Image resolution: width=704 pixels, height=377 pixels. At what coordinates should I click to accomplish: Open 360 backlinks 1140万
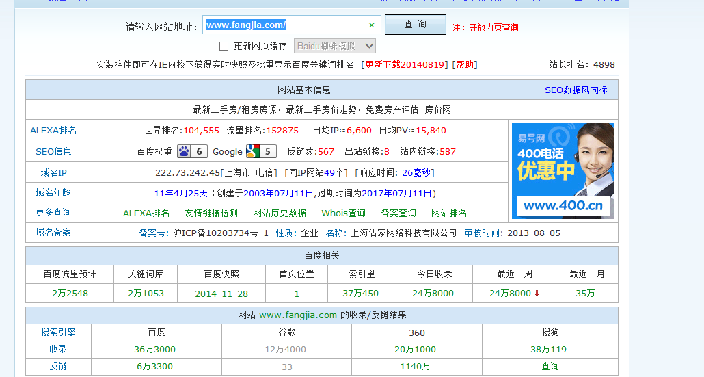[416, 366]
